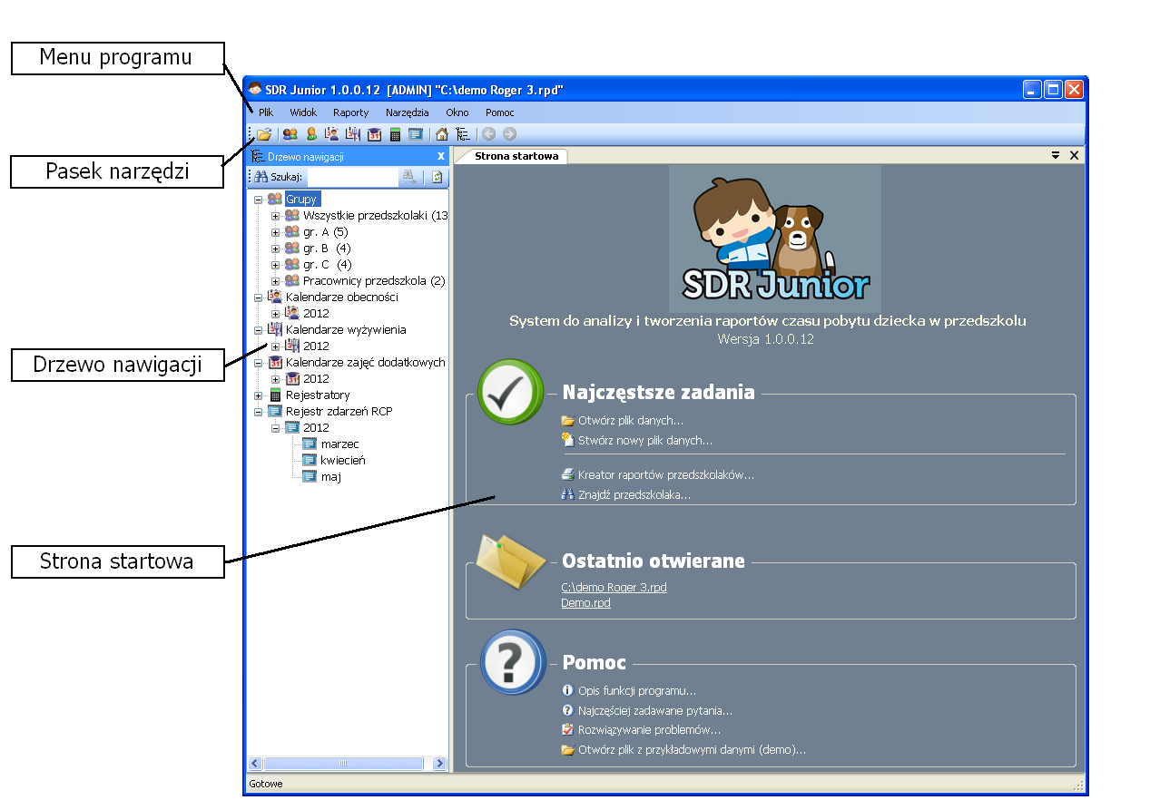
Task: Open Opis funkcji programu help link
Action: pyautogui.click(x=636, y=691)
